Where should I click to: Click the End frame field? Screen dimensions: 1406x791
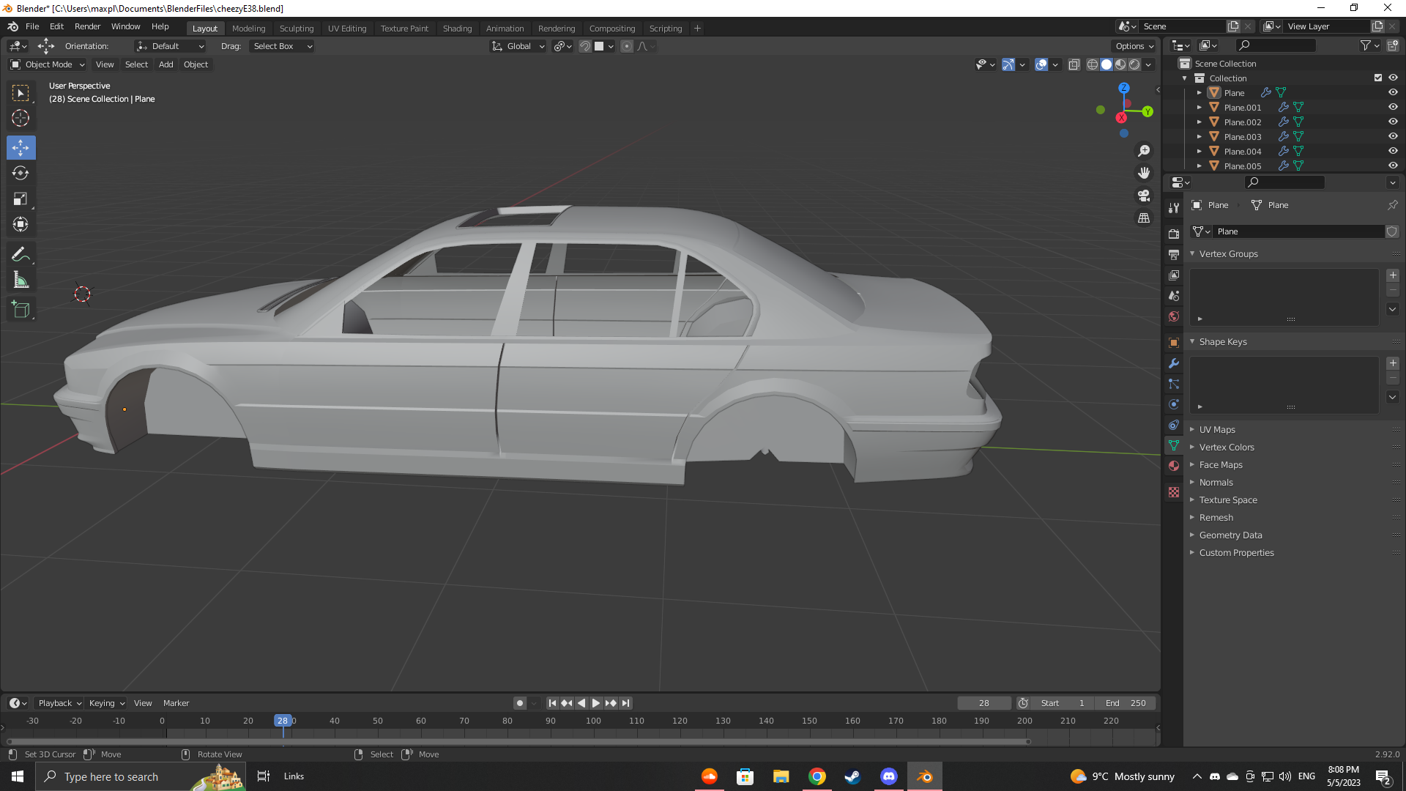[1126, 703]
